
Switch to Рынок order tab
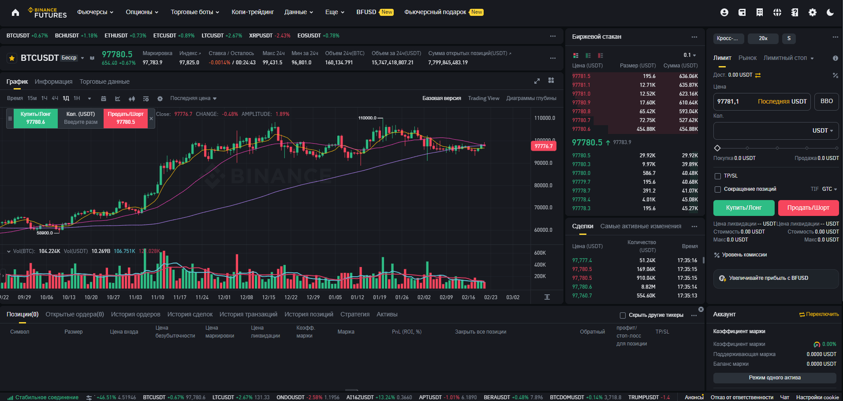(x=747, y=58)
